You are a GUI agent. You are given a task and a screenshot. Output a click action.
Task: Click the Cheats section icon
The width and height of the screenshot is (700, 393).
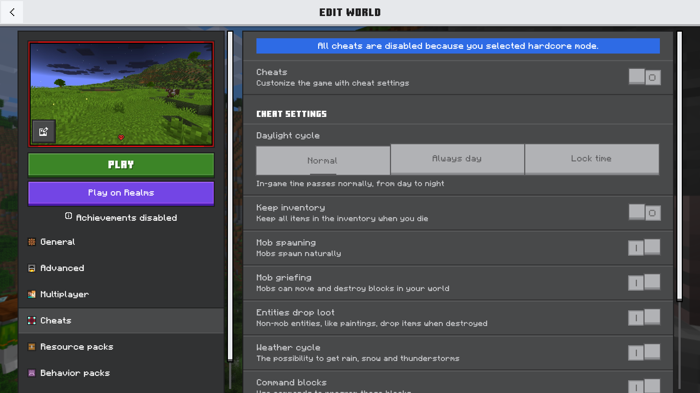pyautogui.click(x=32, y=321)
